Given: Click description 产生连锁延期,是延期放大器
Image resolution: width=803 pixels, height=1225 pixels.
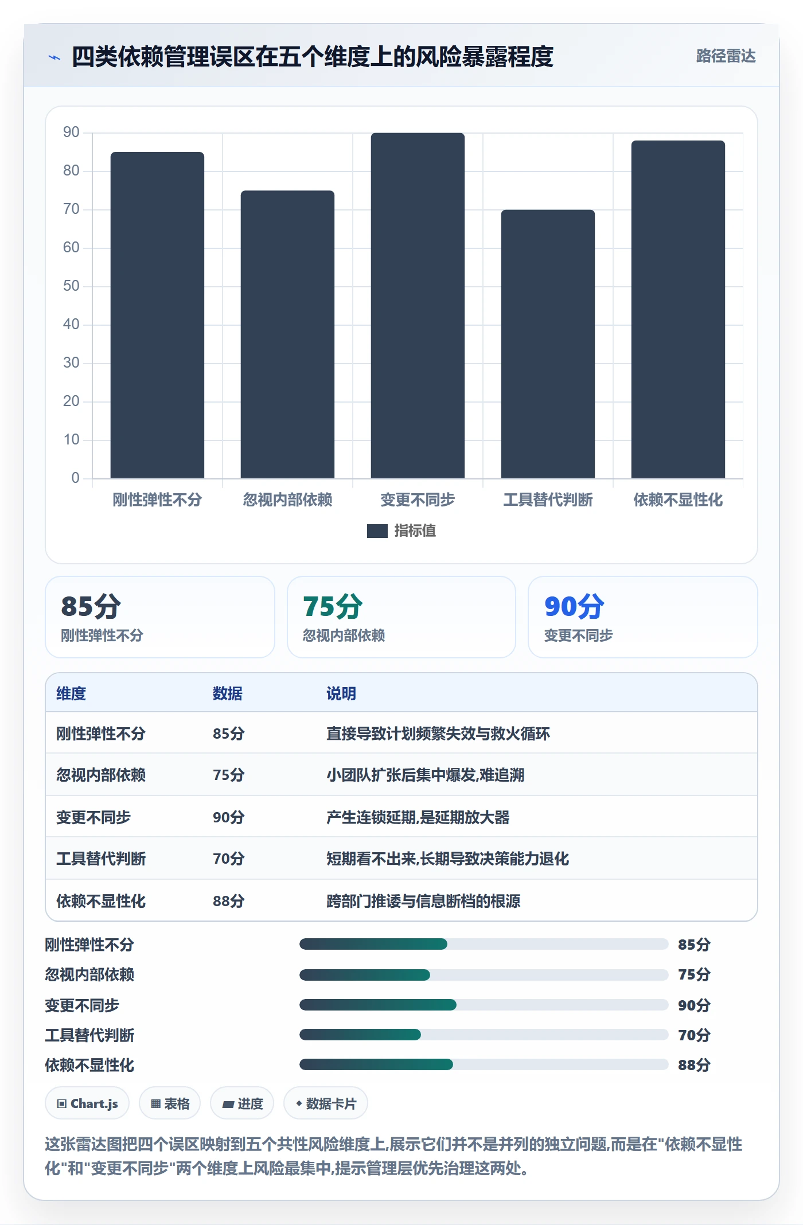Looking at the screenshot, I should tap(418, 817).
